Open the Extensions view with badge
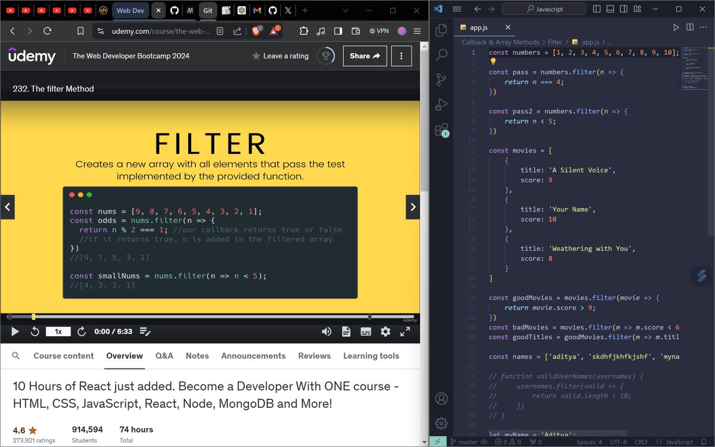The image size is (715, 447). tap(442, 130)
